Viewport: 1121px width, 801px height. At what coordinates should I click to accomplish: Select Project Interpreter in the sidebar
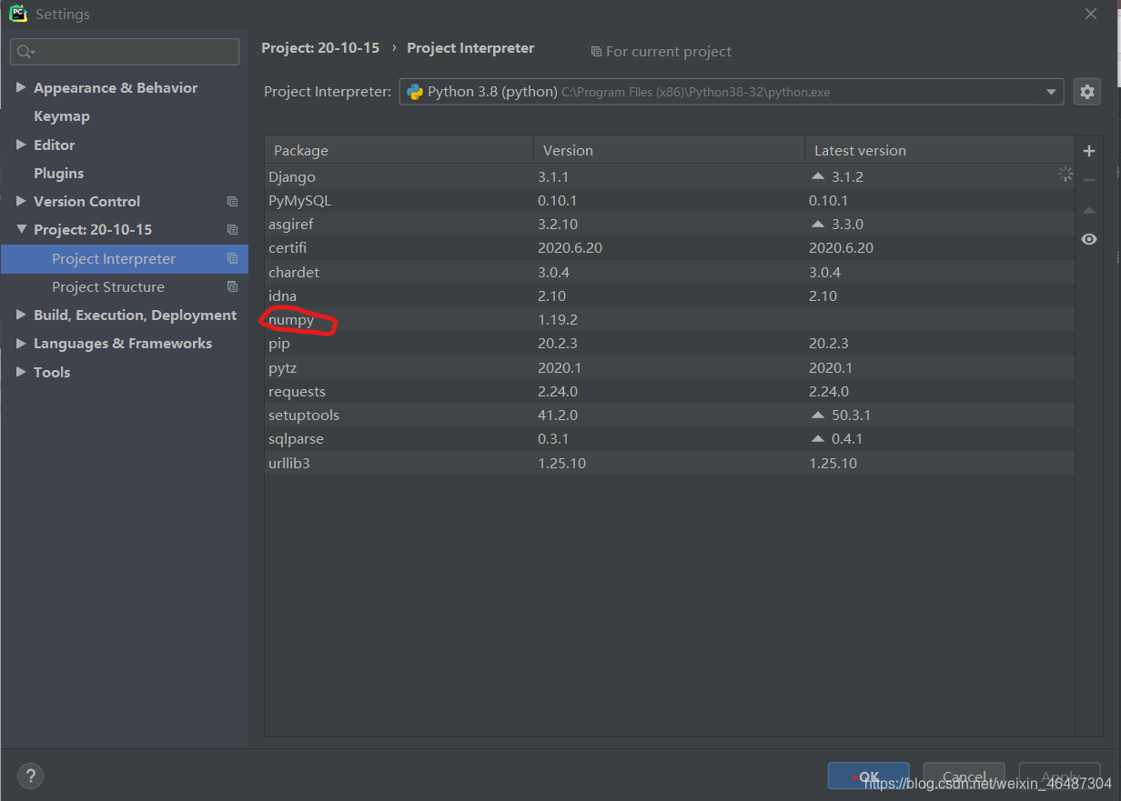click(125, 259)
